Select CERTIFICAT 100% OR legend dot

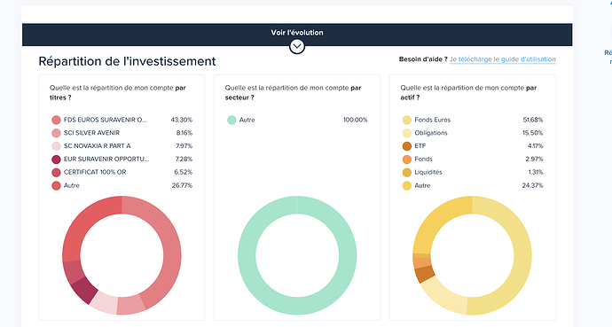tap(56, 172)
